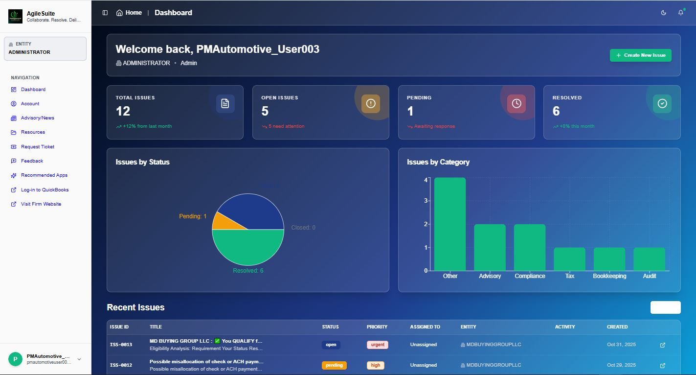Click the Home house icon

click(119, 13)
